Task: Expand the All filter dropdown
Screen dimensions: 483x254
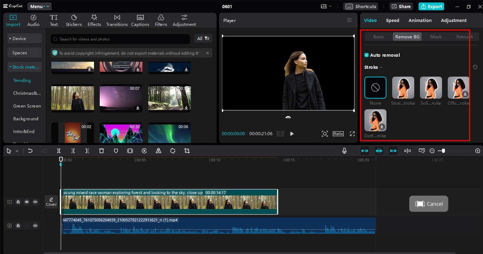Action: (x=203, y=39)
